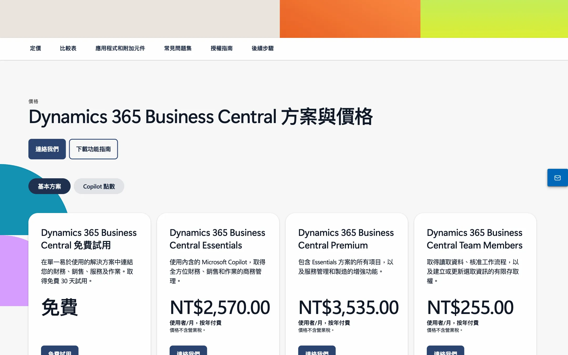Click the 下載功能指南 button
Viewport: 568px width, 355px height.
93,149
